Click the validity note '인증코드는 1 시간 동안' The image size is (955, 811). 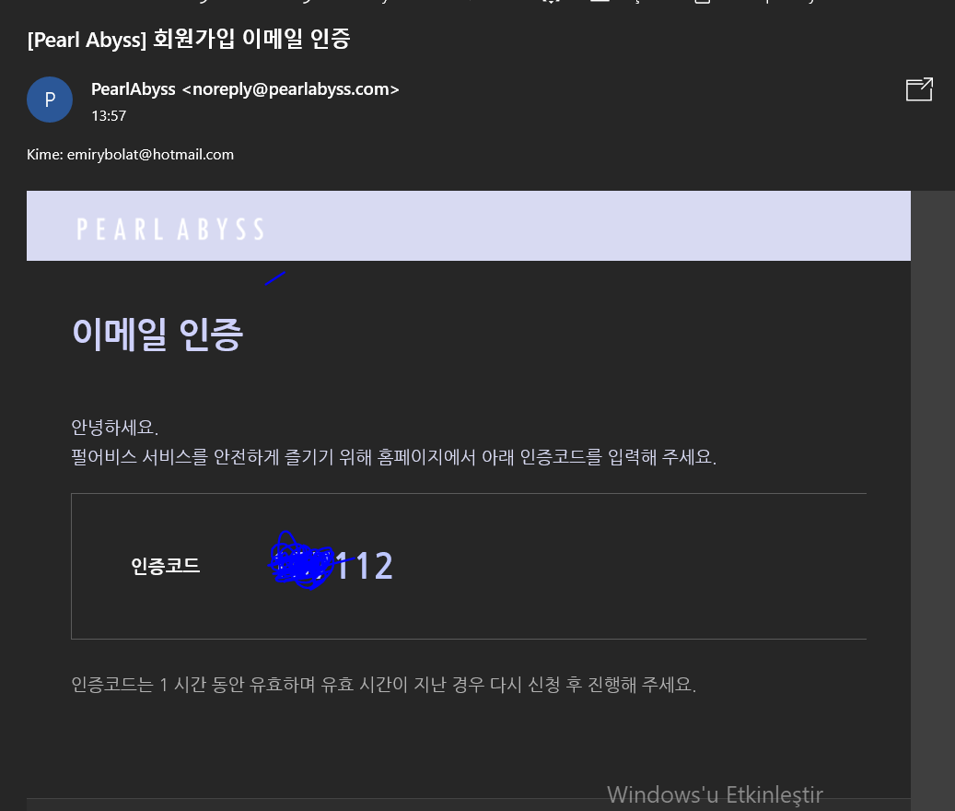(384, 684)
